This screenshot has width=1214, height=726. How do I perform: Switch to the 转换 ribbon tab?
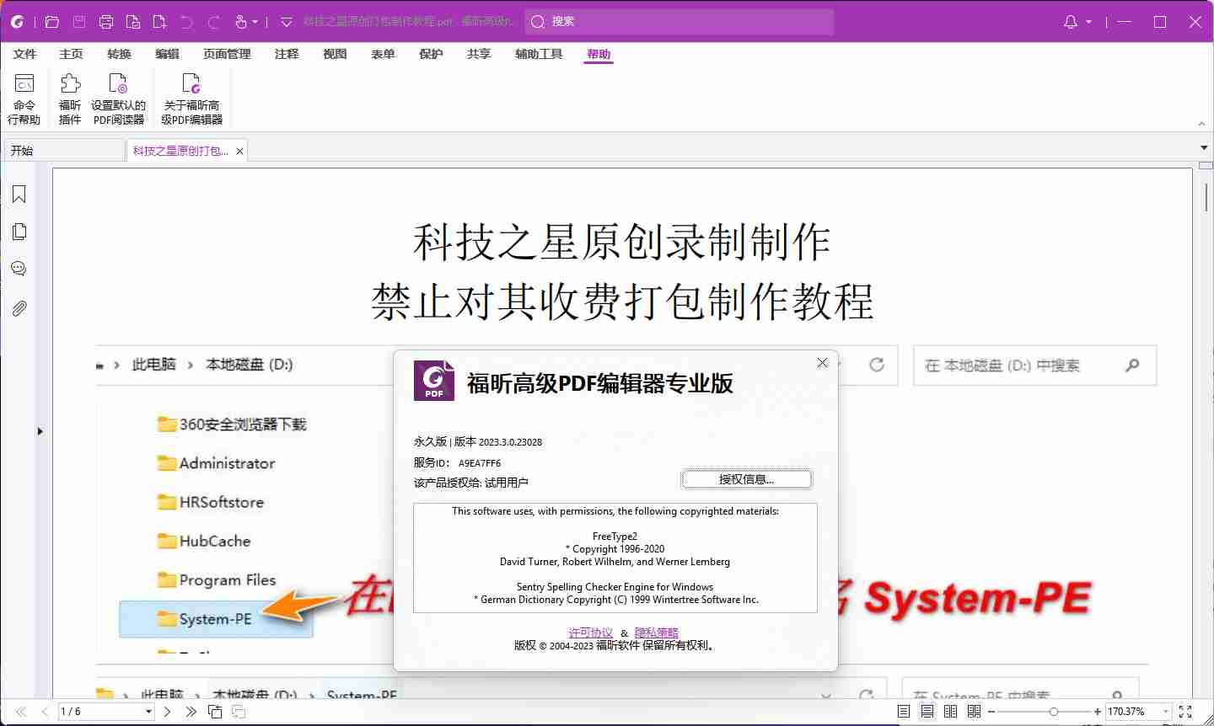click(119, 54)
